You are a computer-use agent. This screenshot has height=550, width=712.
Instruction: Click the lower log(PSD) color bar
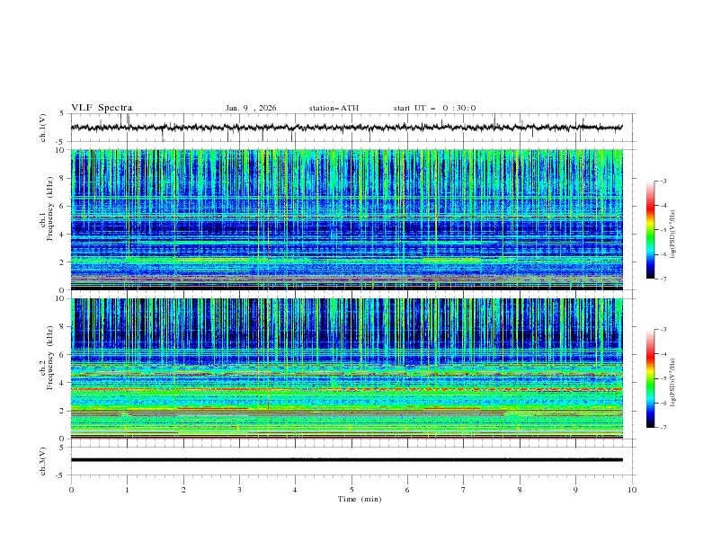click(651, 378)
